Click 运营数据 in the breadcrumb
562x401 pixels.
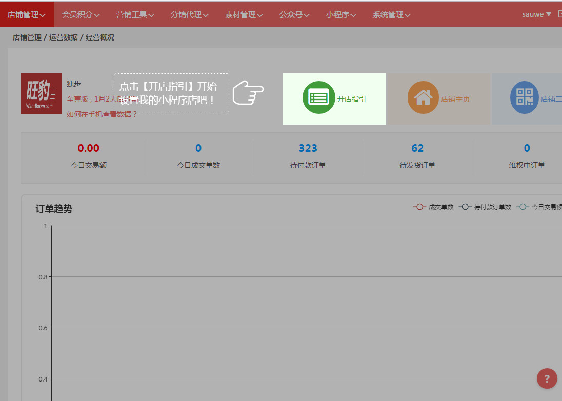click(64, 37)
